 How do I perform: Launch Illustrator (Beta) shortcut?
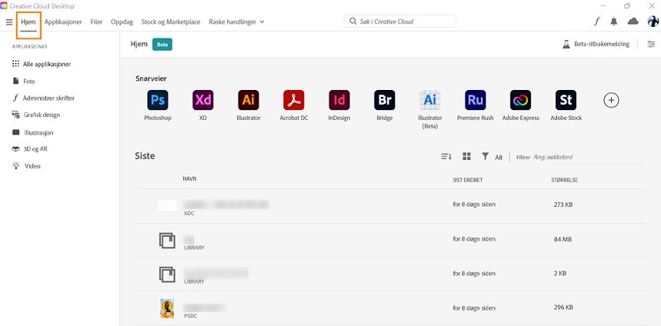[x=430, y=109]
